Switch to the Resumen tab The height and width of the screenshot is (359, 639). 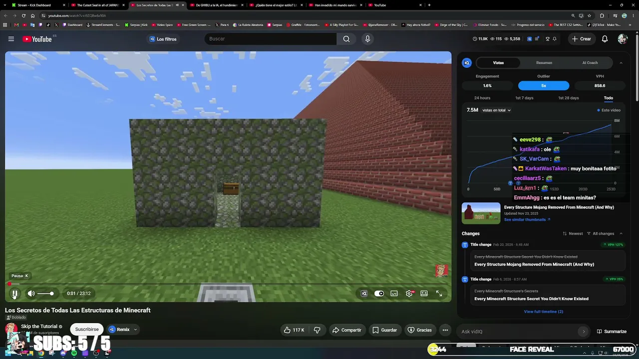pyautogui.click(x=544, y=63)
